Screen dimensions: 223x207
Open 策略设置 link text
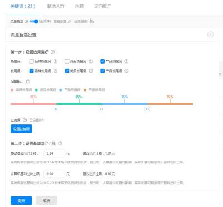[60, 21]
